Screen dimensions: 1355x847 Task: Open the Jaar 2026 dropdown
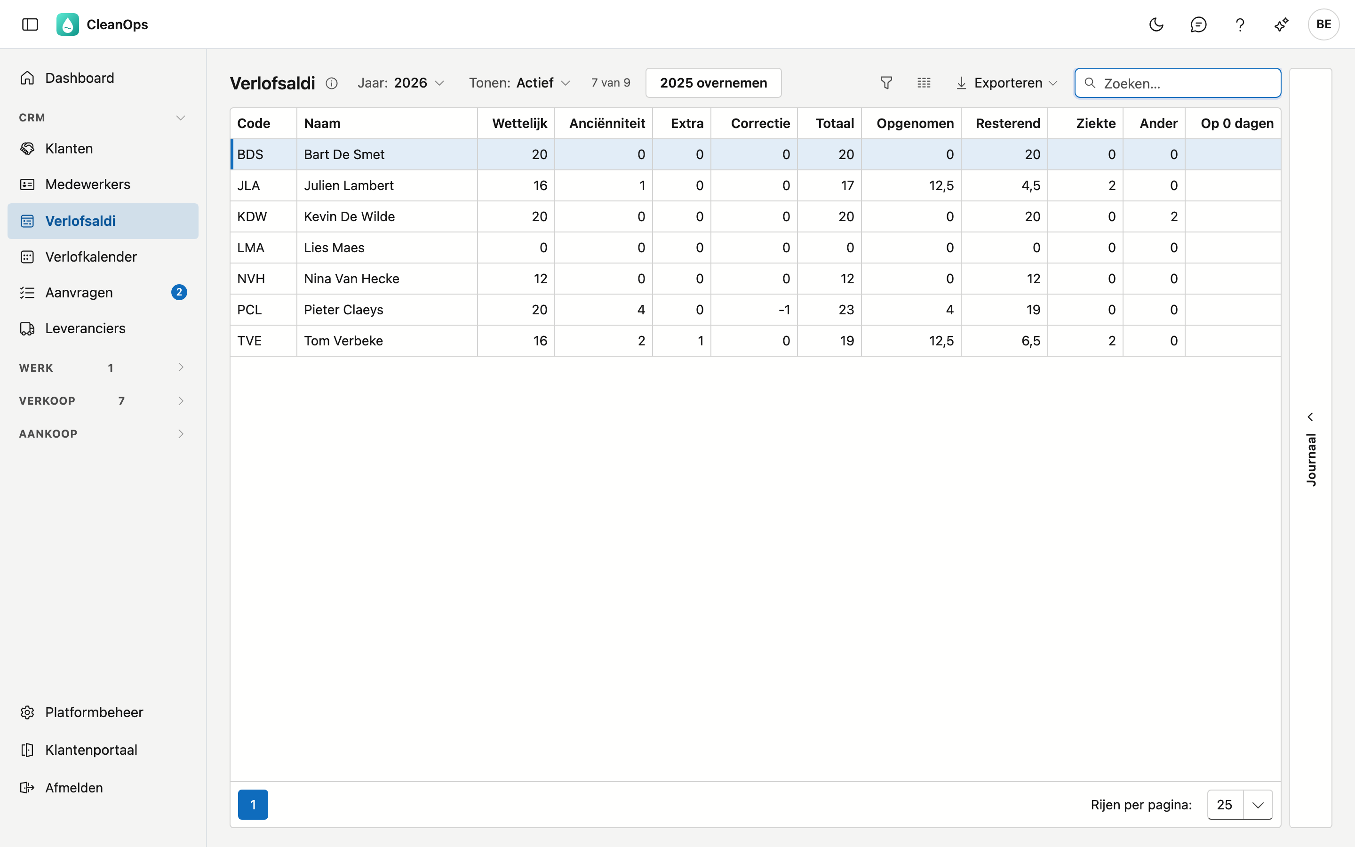401,83
